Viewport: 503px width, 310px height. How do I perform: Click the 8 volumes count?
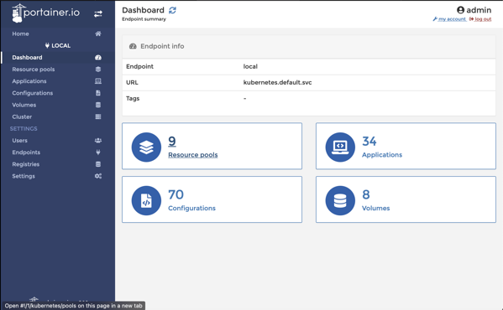click(365, 194)
